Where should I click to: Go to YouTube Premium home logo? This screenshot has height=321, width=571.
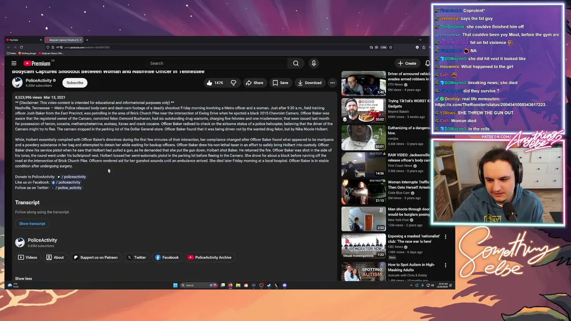pos(37,63)
